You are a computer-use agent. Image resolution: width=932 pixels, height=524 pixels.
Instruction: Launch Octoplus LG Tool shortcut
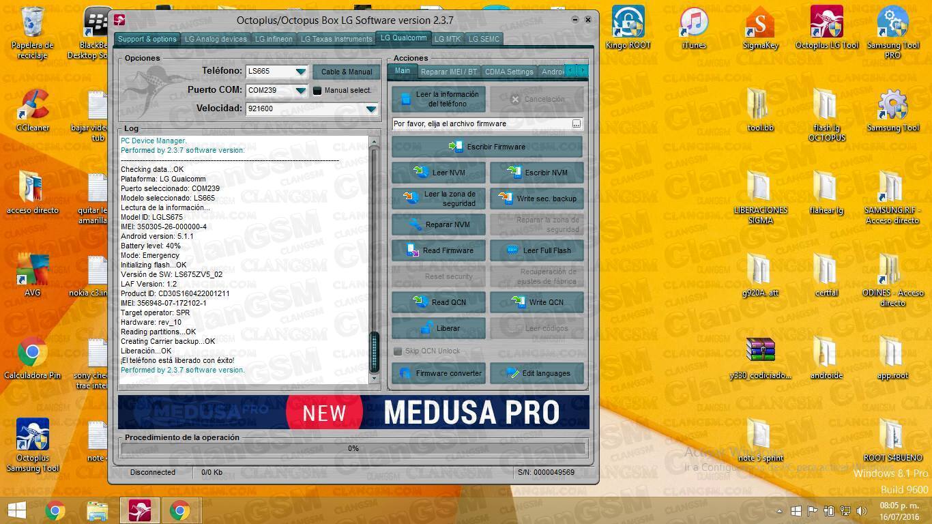click(x=826, y=27)
